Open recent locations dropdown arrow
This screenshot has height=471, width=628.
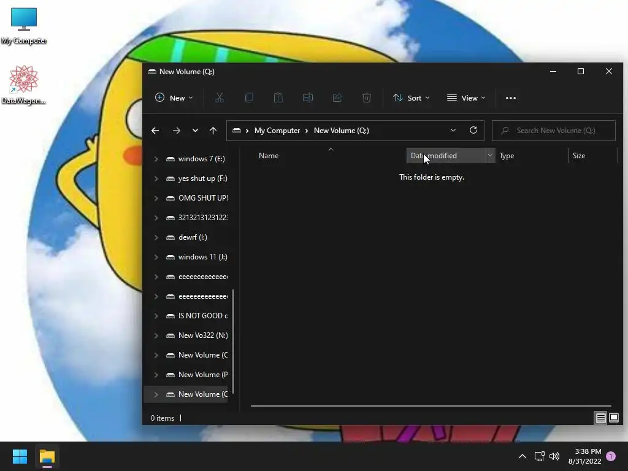coord(195,131)
